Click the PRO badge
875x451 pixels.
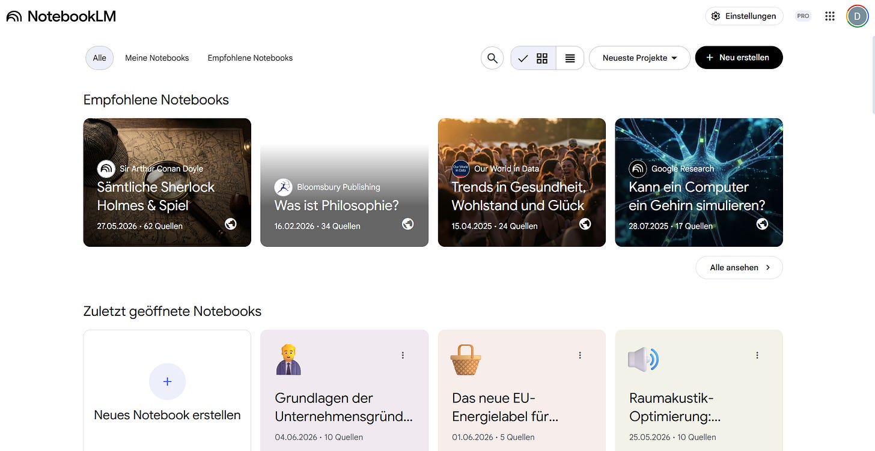pyautogui.click(x=803, y=16)
